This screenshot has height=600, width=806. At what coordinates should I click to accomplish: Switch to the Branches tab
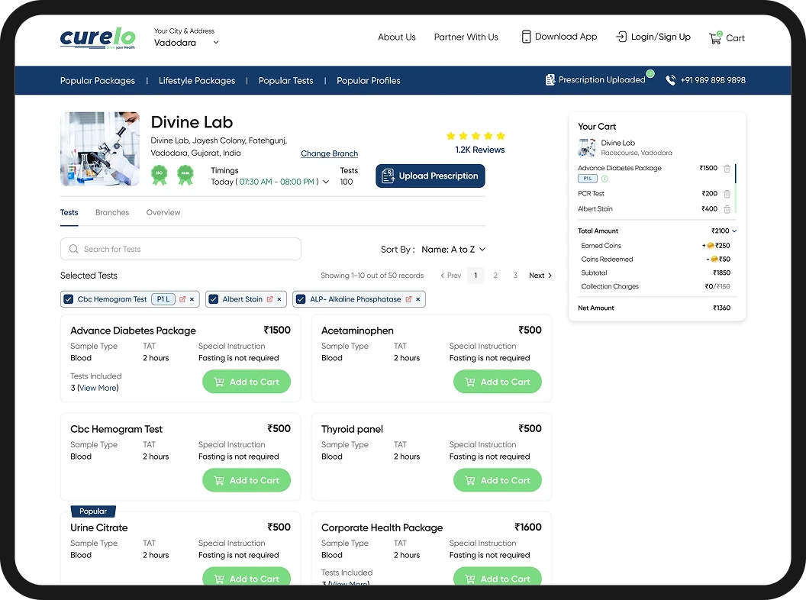(112, 212)
